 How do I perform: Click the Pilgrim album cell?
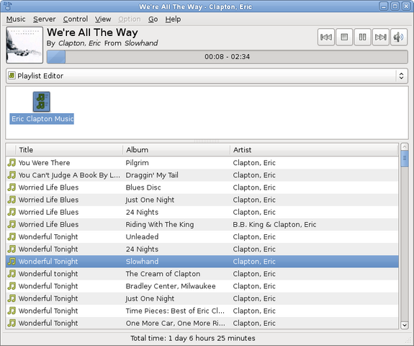click(x=137, y=163)
